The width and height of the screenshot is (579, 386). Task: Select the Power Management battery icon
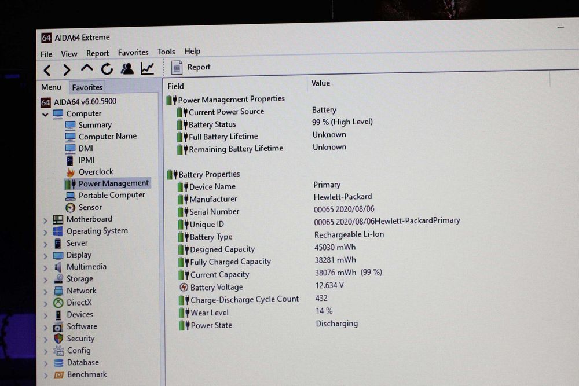tap(70, 184)
